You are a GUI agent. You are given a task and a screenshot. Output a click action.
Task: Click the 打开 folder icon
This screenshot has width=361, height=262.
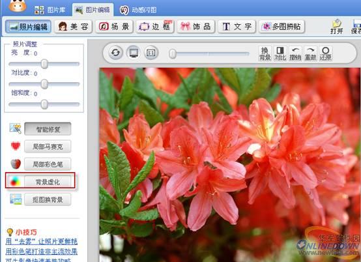(x=337, y=27)
